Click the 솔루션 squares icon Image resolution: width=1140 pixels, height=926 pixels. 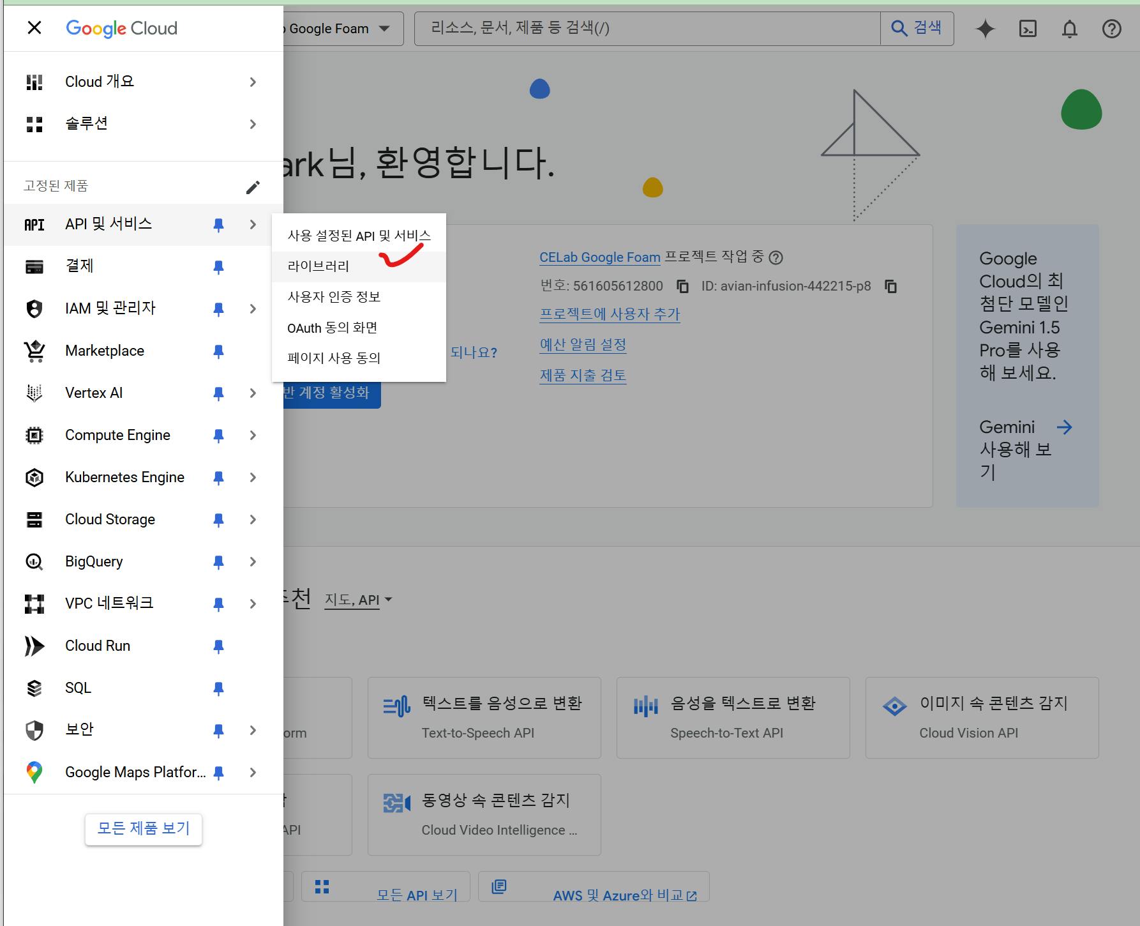click(x=34, y=124)
